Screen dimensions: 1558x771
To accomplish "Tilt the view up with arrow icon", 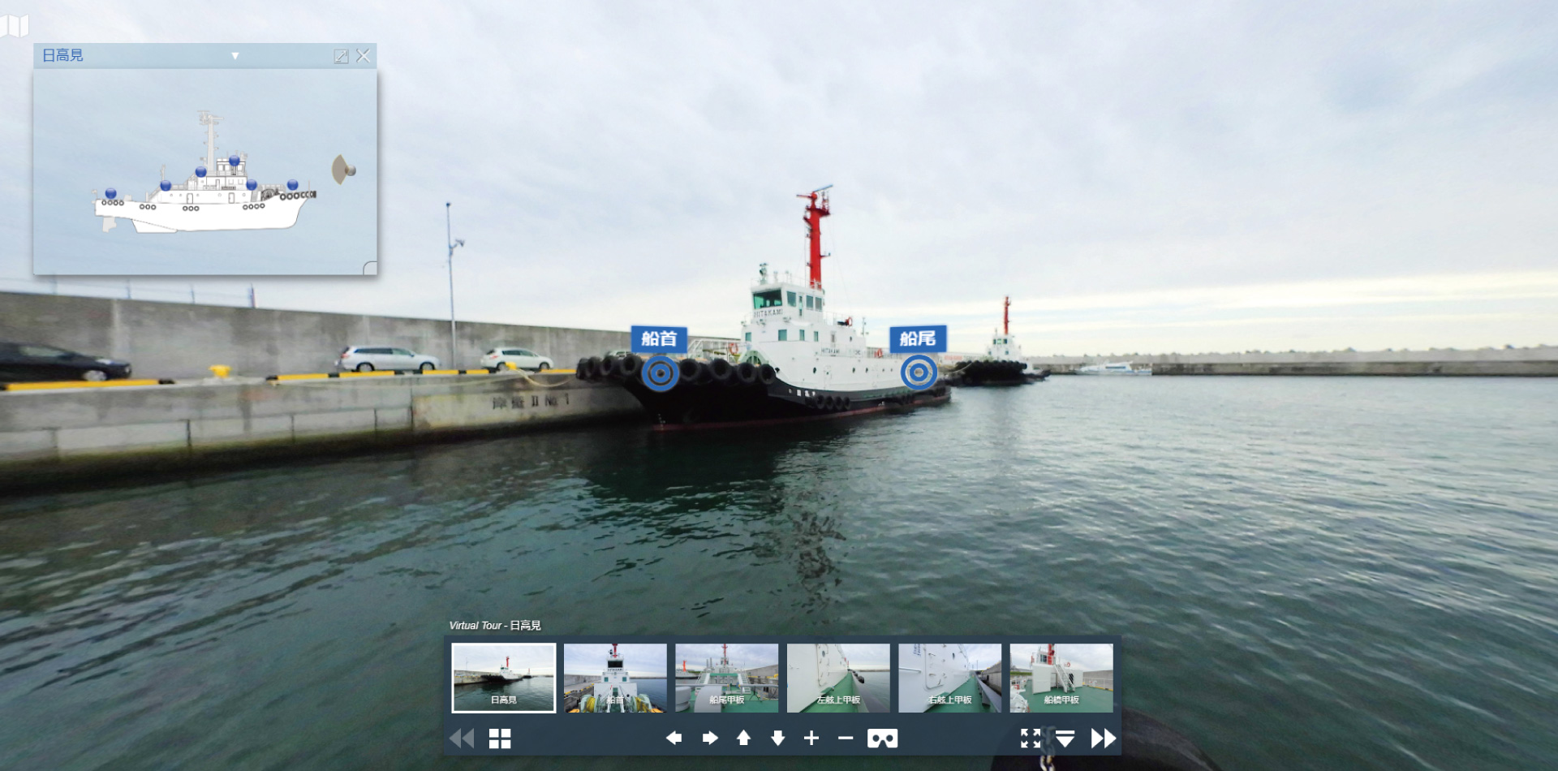I will (743, 739).
